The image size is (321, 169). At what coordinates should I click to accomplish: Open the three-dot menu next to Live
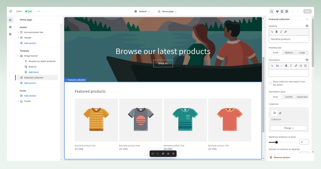pyautogui.click(x=39, y=12)
